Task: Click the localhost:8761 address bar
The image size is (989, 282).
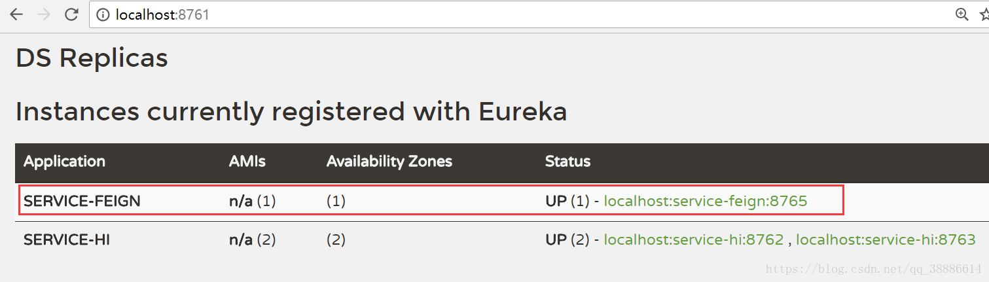Action: coord(458,14)
